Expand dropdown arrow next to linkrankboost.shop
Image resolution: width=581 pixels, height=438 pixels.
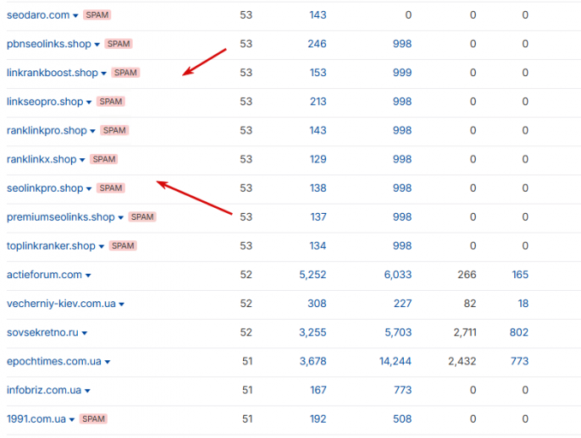(x=104, y=74)
